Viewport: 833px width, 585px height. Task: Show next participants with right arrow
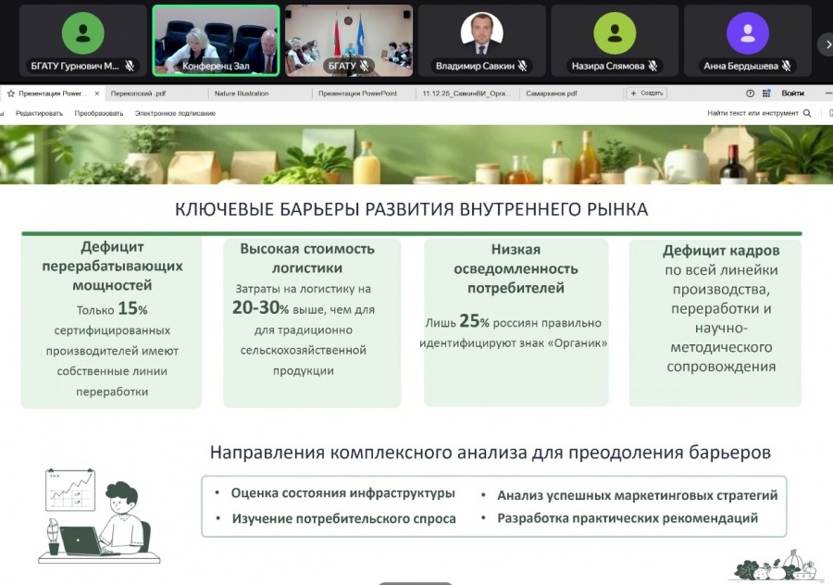pyautogui.click(x=827, y=43)
